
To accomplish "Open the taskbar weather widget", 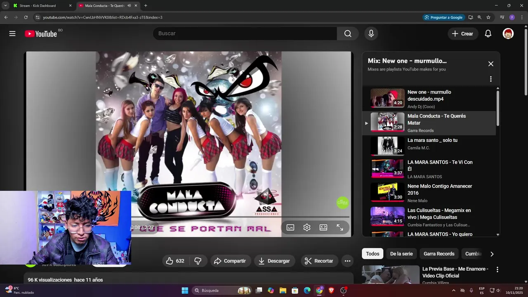I will pyautogui.click(x=19, y=290).
